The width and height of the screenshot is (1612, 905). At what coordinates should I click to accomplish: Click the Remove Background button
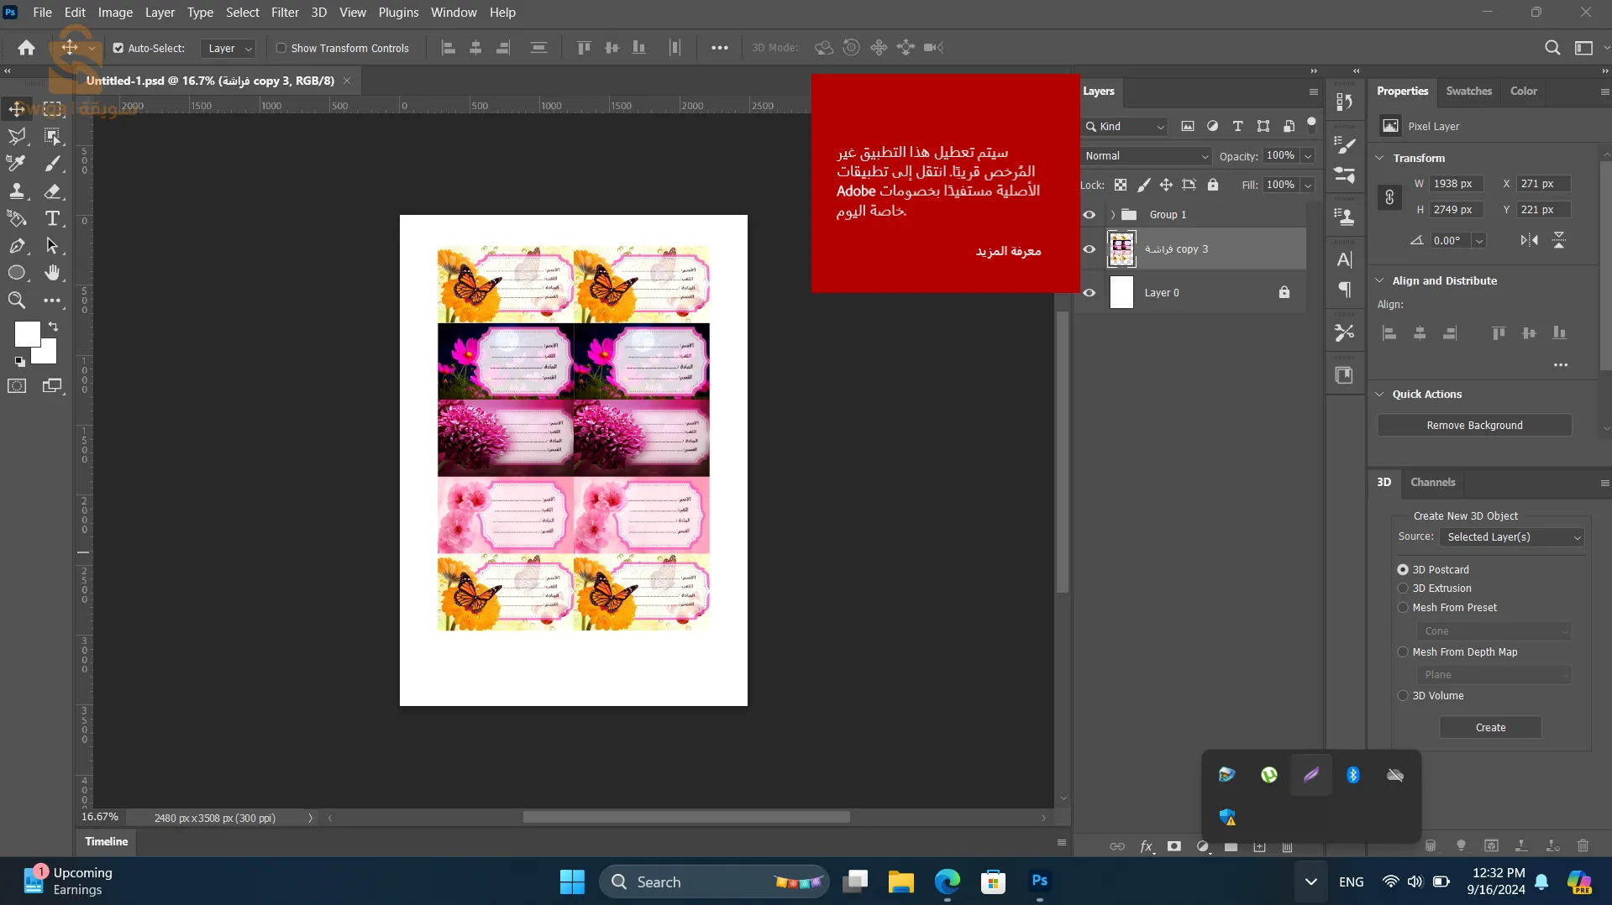coord(1474,426)
